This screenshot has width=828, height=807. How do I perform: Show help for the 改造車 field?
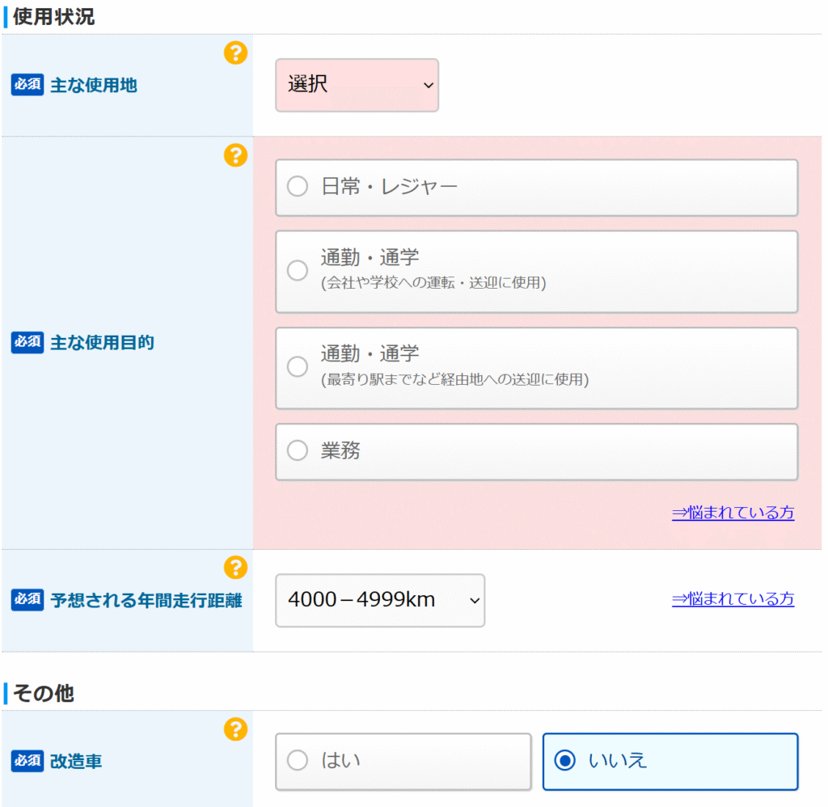tap(235, 729)
